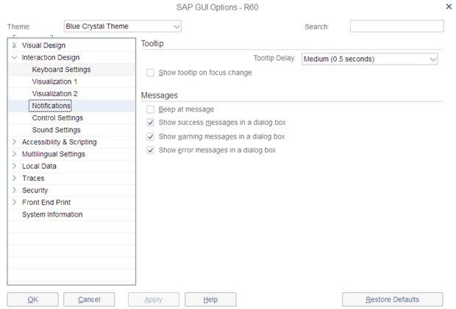Select Keyboard Settings in the tree
This screenshot has height=309, width=456.
pos(61,70)
